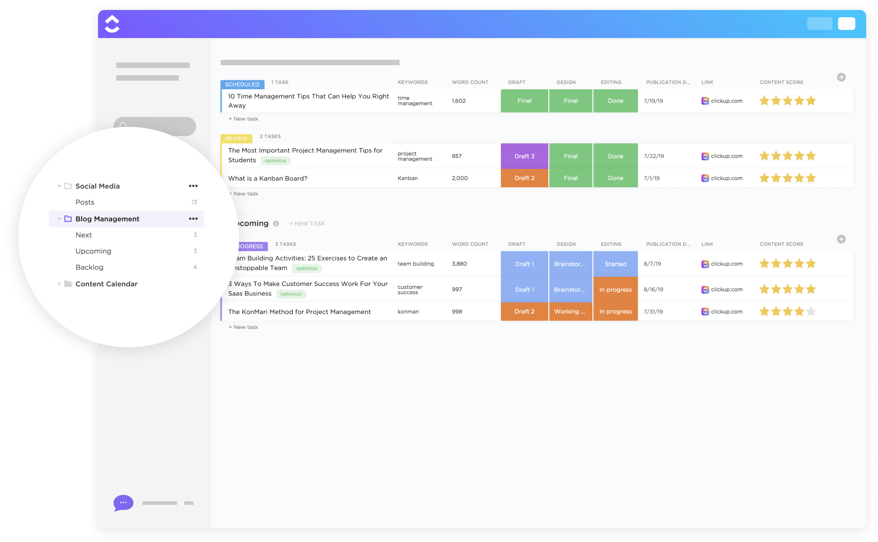Image resolution: width=878 pixels, height=542 pixels.
Task: Click the ellipsis icon next to Blog Management
Action: (194, 218)
